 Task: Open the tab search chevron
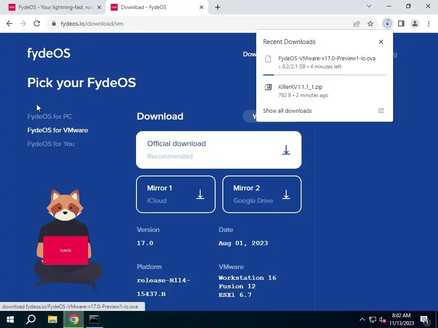(x=369, y=6)
